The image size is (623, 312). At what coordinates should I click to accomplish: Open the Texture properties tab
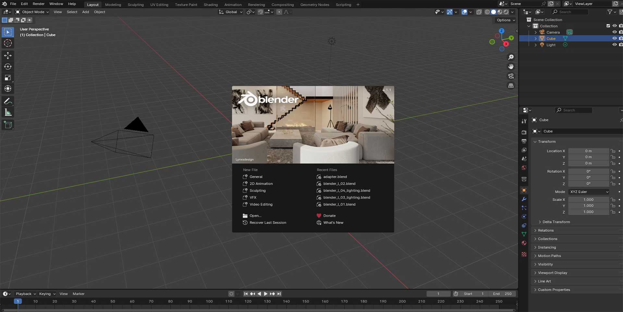click(524, 254)
